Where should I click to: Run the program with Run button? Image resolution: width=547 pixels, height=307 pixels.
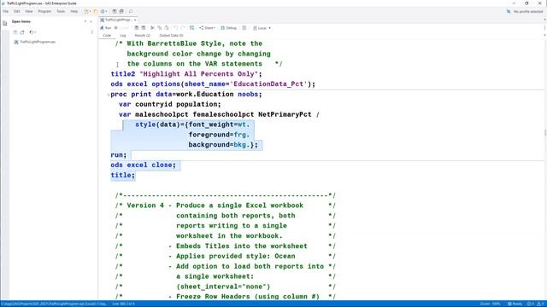tap(106, 28)
